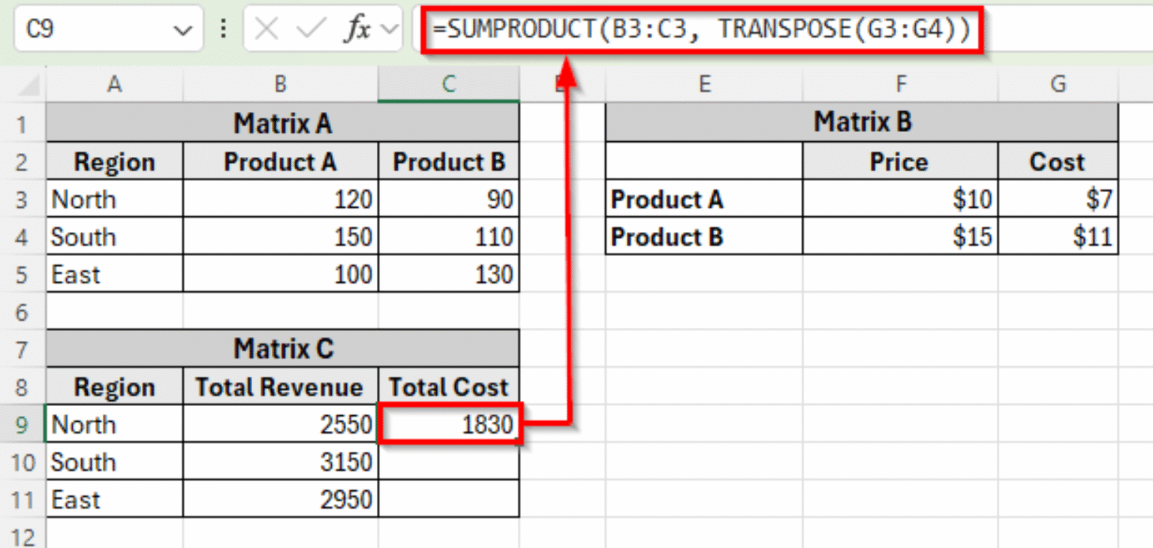
Task: Open the Name Box dropdown arrow
Action: pos(182,30)
